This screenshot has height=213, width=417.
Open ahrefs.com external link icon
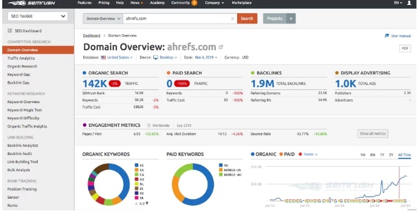(x=221, y=47)
